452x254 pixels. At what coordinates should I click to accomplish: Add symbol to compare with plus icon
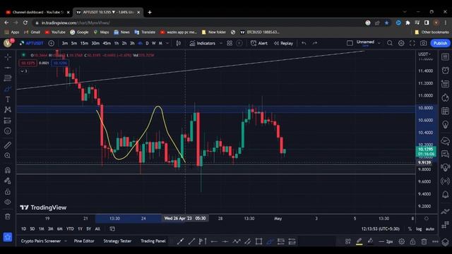[52, 43]
